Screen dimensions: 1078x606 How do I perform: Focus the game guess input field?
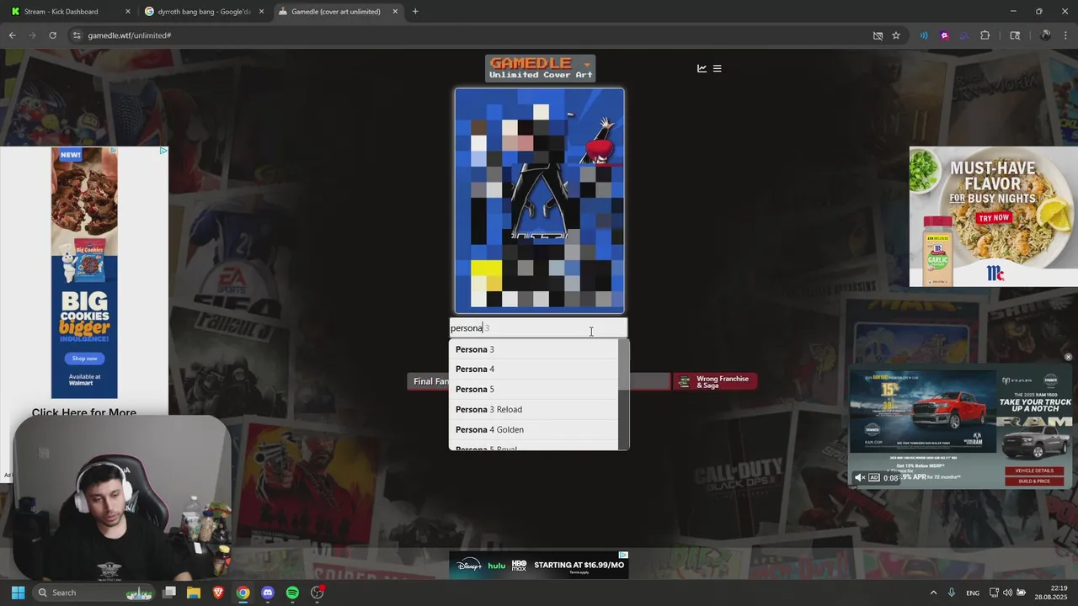point(538,327)
